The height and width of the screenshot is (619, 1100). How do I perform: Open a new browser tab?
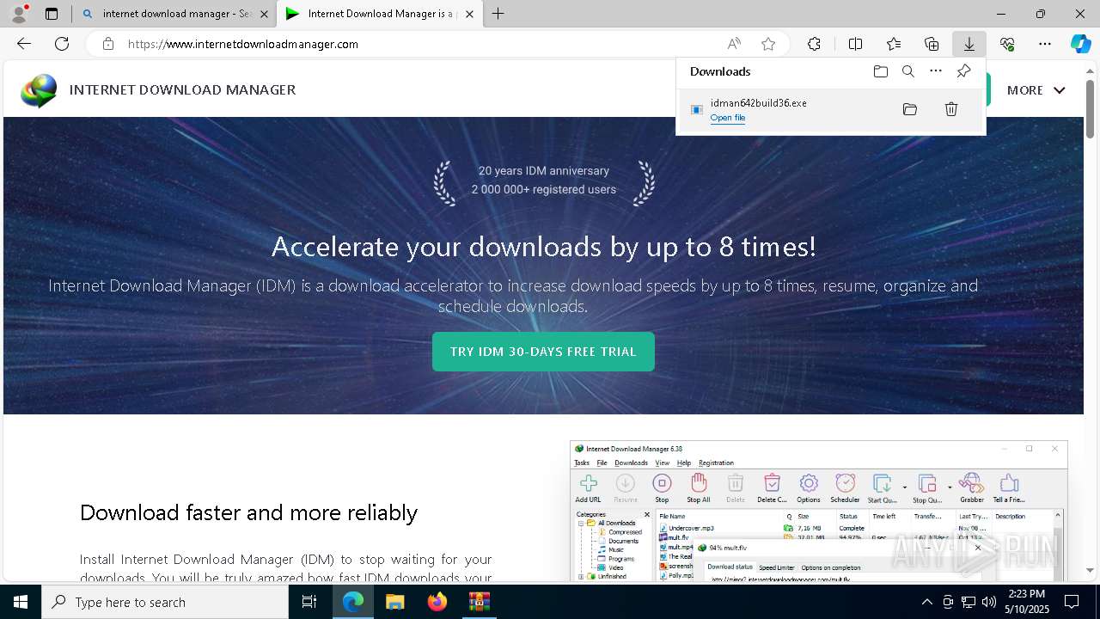pos(498,14)
